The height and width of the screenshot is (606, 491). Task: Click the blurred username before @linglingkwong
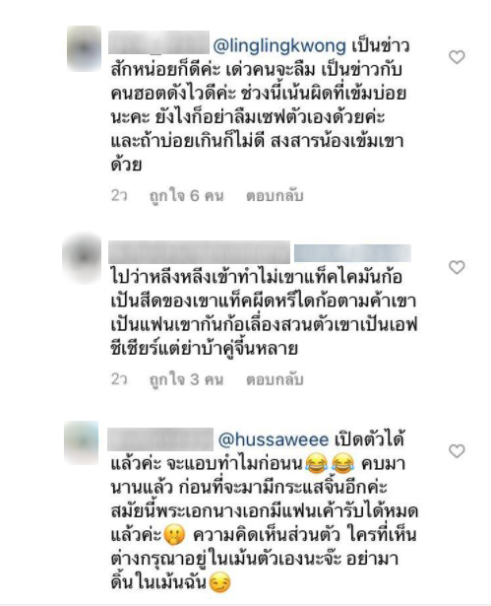(158, 42)
